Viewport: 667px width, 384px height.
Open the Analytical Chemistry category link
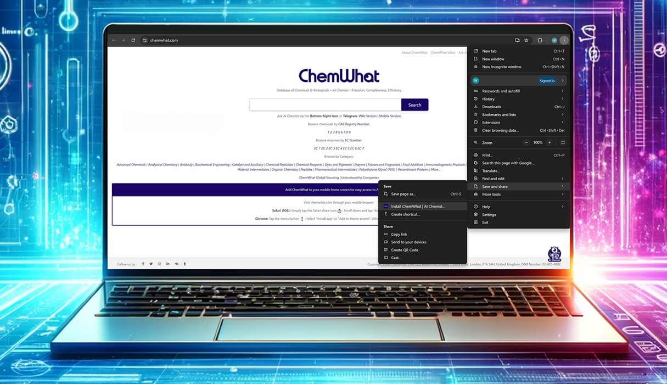(163, 165)
